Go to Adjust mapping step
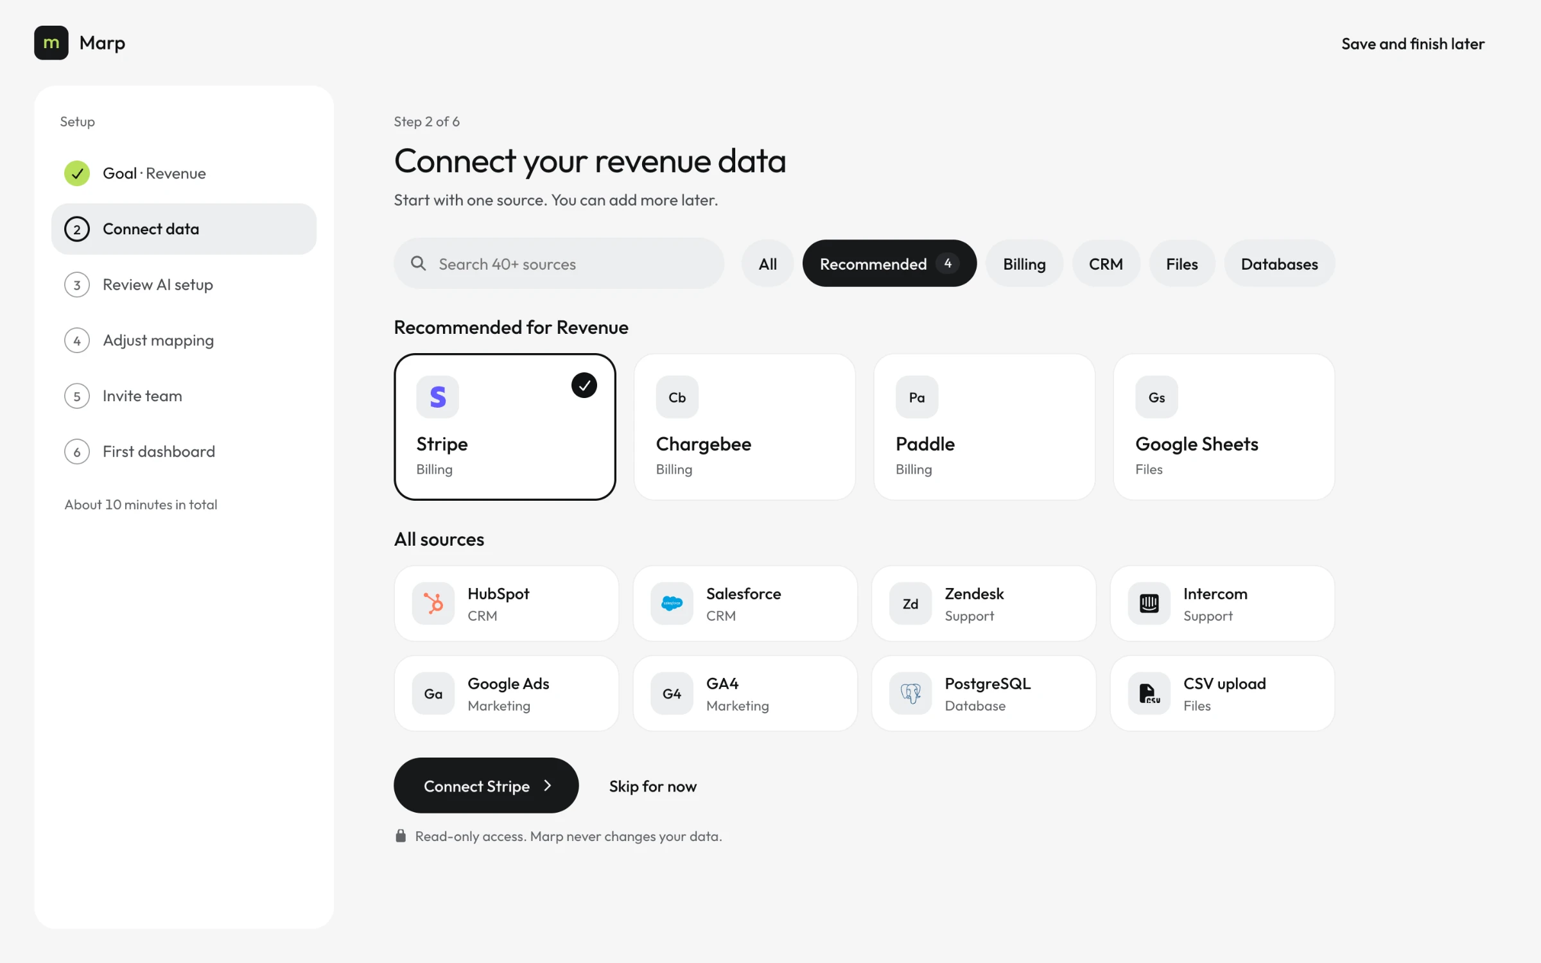The height and width of the screenshot is (963, 1541). [184, 340]
